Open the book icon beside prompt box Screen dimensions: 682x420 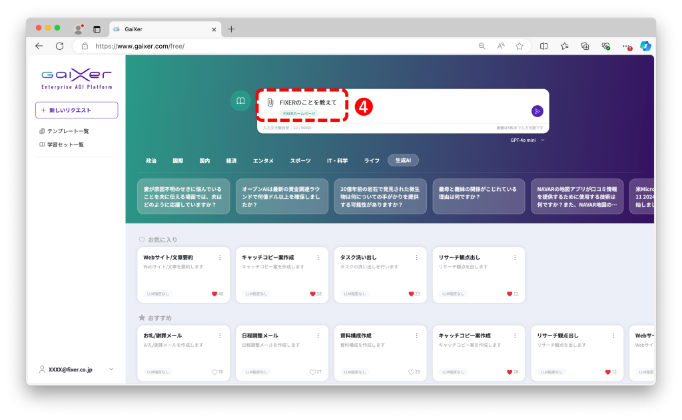pyautogui.click(x=240, y=101)
